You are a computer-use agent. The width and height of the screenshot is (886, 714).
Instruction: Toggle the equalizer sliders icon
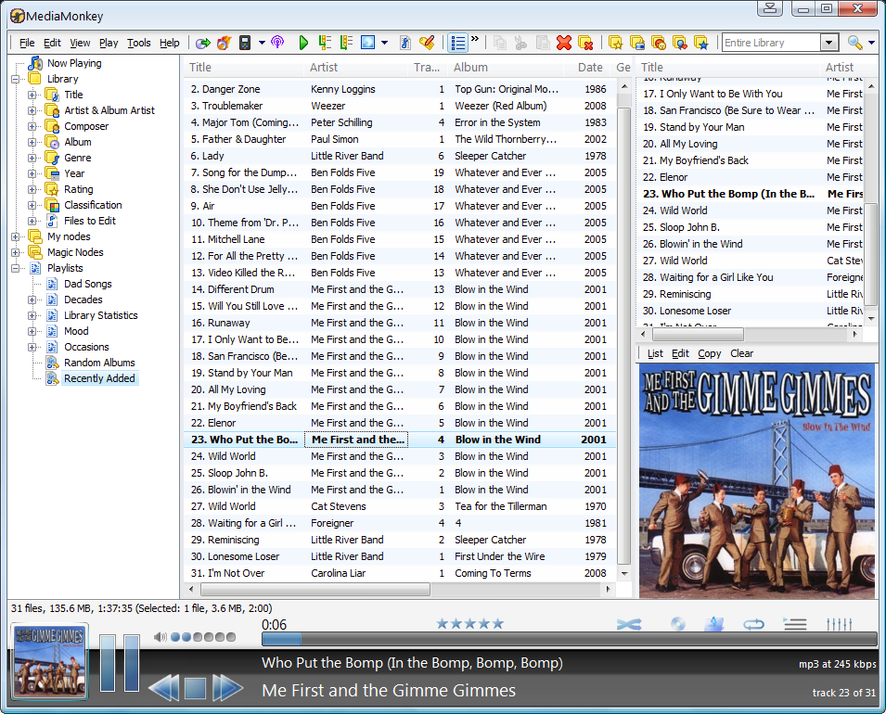point(839,624)
